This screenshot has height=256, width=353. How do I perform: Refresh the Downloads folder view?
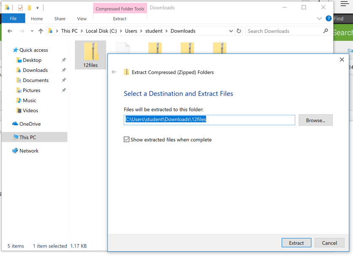[x=239, y=31]
